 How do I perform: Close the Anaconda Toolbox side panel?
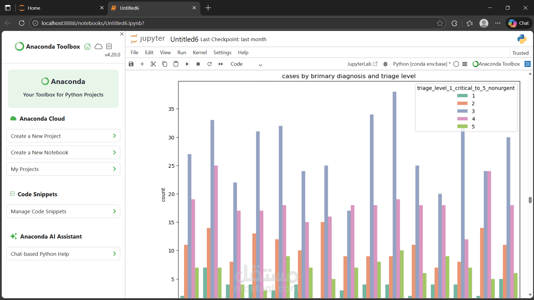[122, 34]
